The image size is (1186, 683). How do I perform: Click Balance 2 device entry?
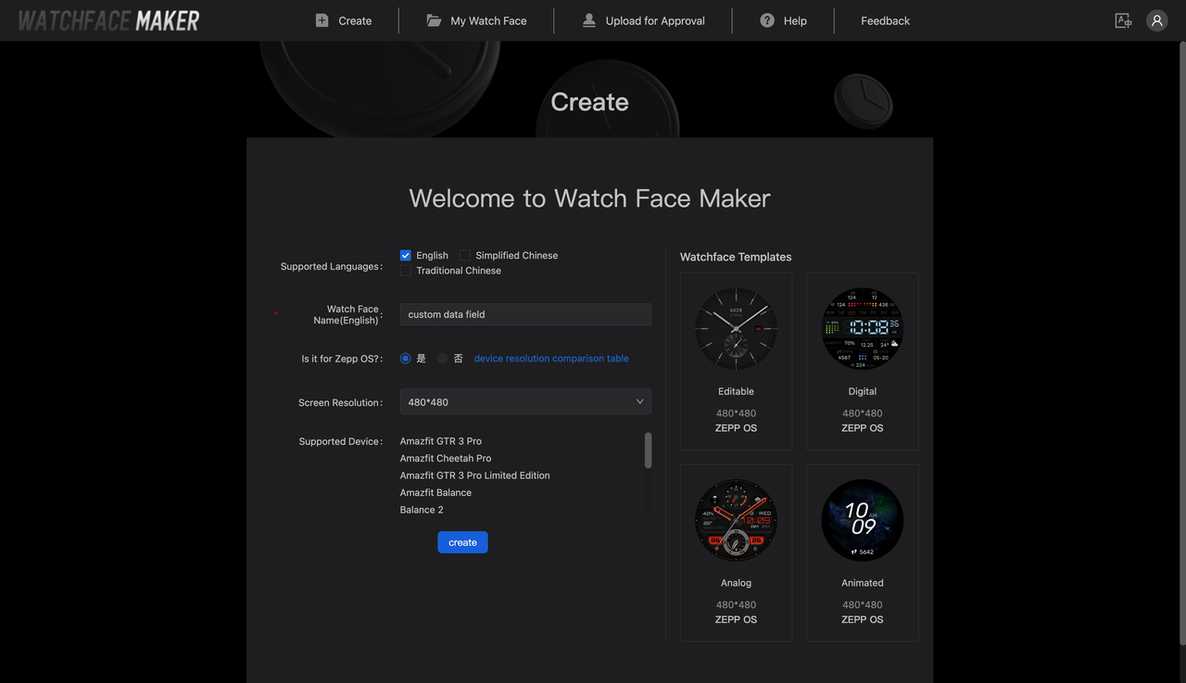point(422,510)
